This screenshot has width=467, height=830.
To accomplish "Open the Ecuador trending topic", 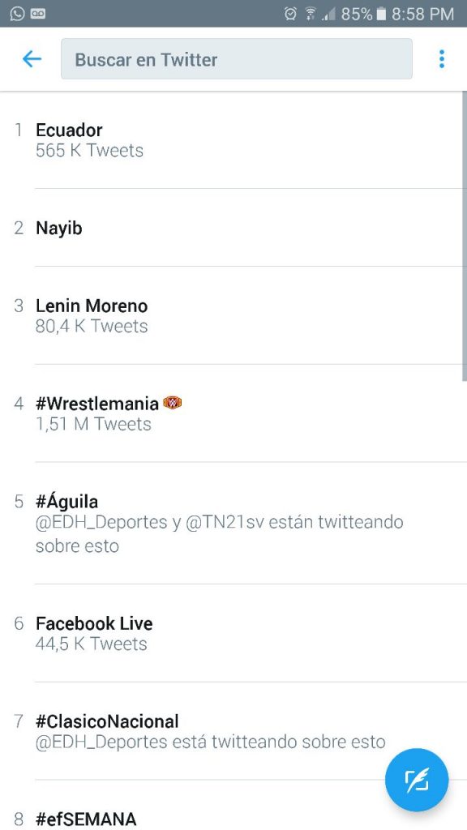I will tap(233, 139).
